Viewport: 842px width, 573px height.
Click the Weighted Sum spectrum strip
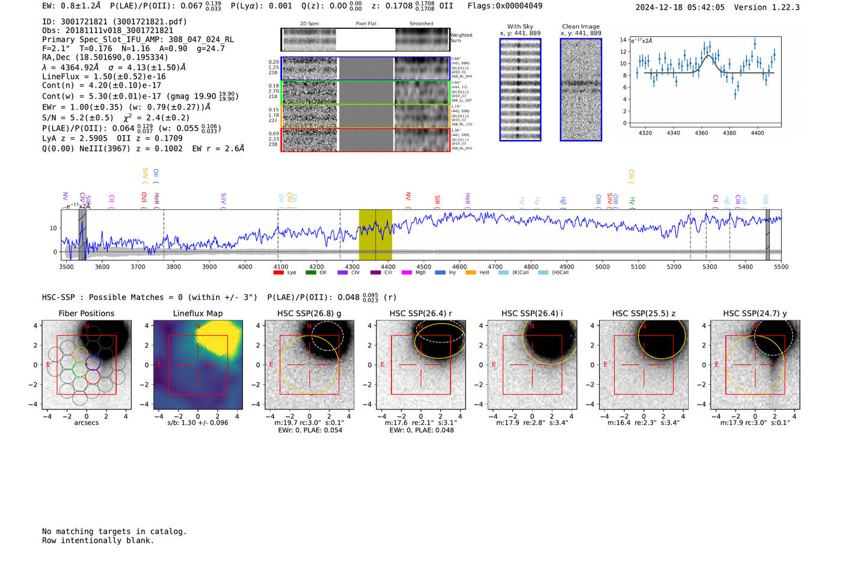[366, 40]
